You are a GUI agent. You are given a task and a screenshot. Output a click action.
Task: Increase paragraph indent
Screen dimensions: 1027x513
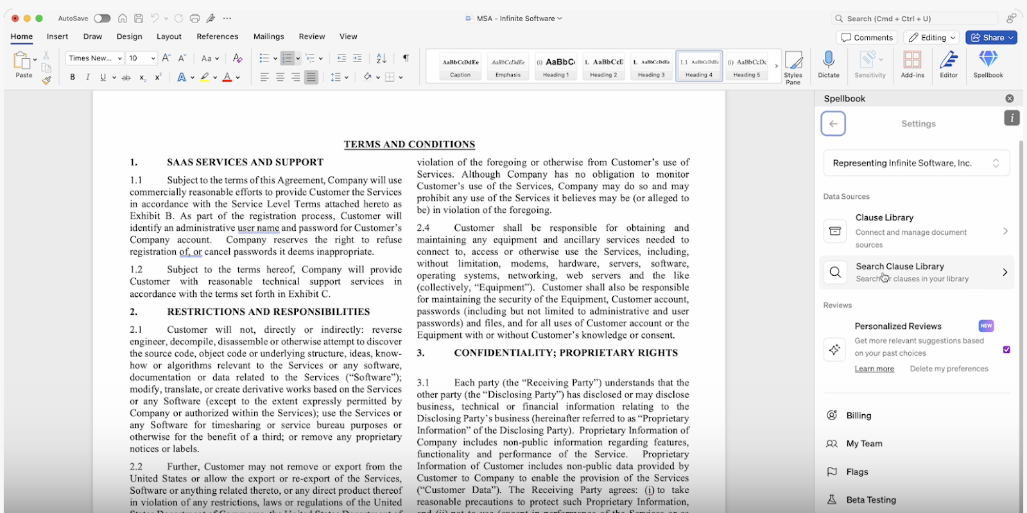358,58
